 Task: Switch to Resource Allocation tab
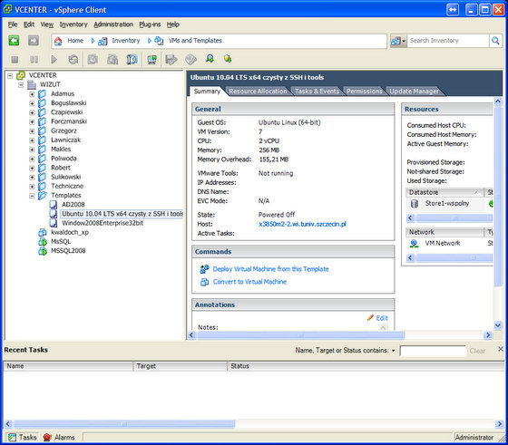pyautogui.click(x=258, y=92)
